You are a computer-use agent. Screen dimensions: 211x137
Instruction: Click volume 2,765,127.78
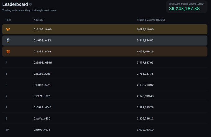(x=145, y=74)
